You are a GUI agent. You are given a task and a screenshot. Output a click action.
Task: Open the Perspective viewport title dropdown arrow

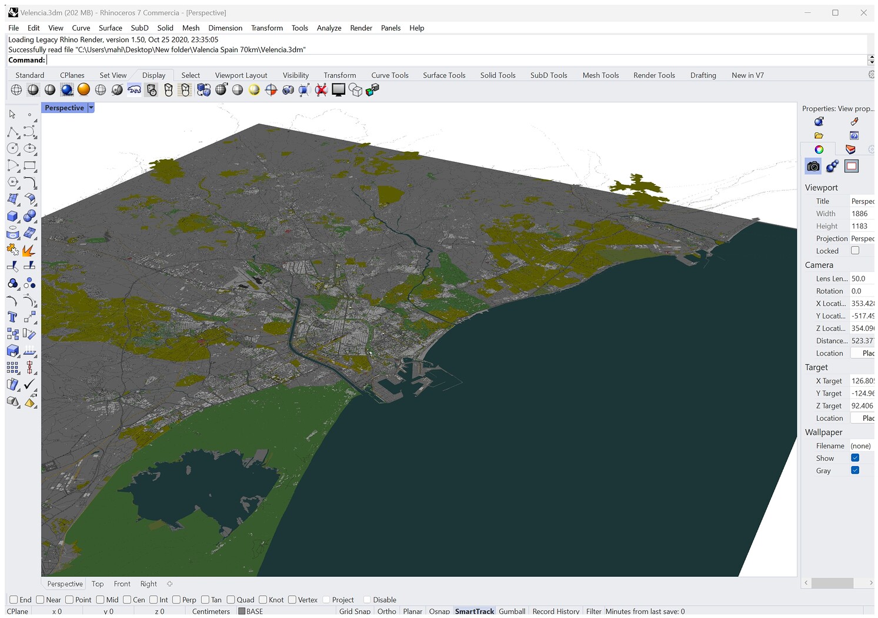point(91,108)
